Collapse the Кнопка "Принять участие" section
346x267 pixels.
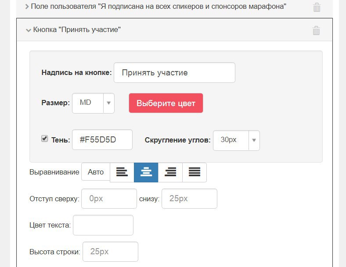tap(29, 30)
